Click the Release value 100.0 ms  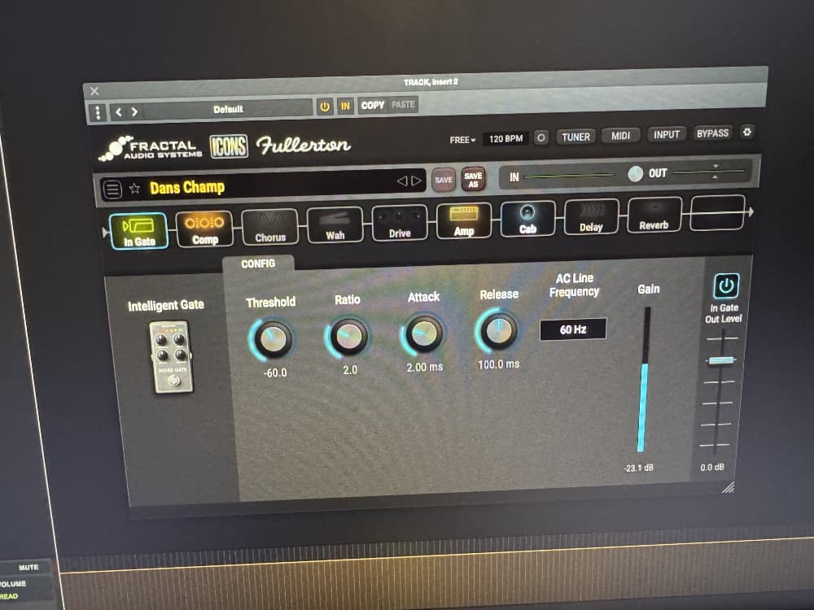(498, 364)
